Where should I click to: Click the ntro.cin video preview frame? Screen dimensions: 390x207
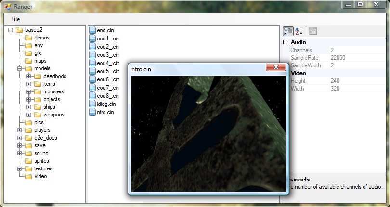[208, 133]
